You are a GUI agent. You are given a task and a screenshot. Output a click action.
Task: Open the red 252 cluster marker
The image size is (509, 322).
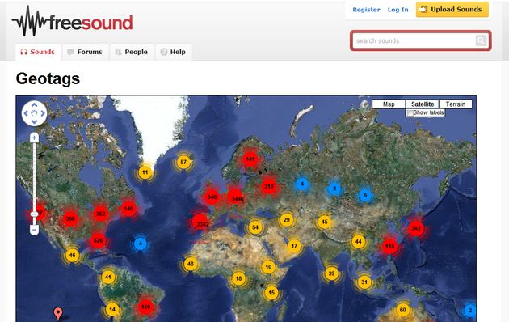point(101,214)
